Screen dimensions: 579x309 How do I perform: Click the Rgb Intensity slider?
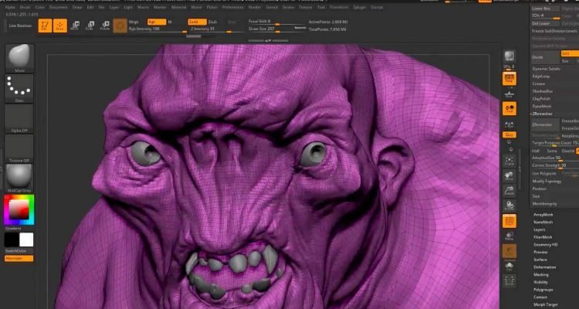[x=157, y=29]
